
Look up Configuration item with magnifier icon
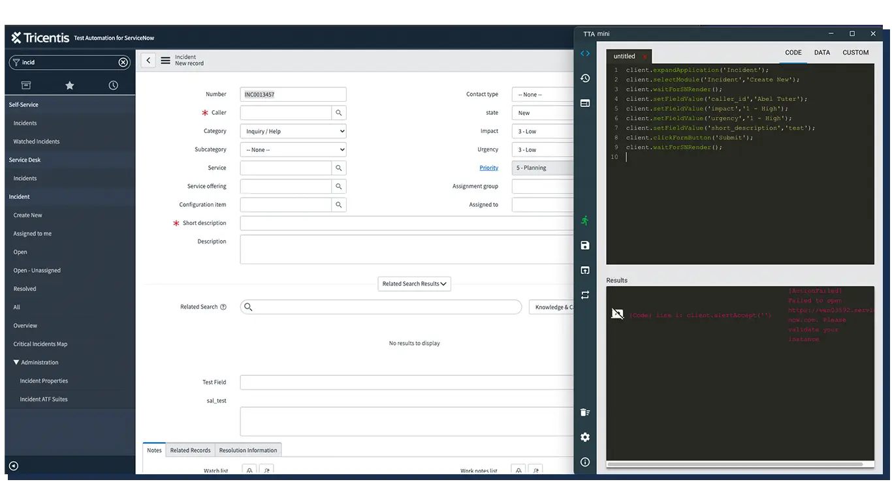point(339,204)
